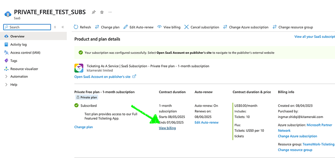Open Tags in the sidebar
The image size is (335, 158).
33,61
